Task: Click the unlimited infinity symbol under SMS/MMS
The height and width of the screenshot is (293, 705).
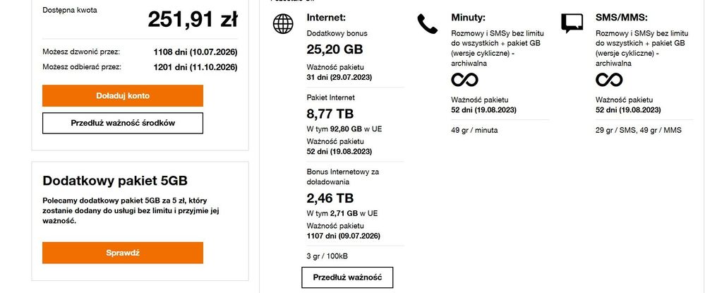Action: pos(609,80)
